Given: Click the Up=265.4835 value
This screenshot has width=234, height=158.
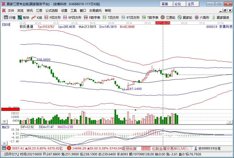Looking at the screenshot, I should 67,27.
